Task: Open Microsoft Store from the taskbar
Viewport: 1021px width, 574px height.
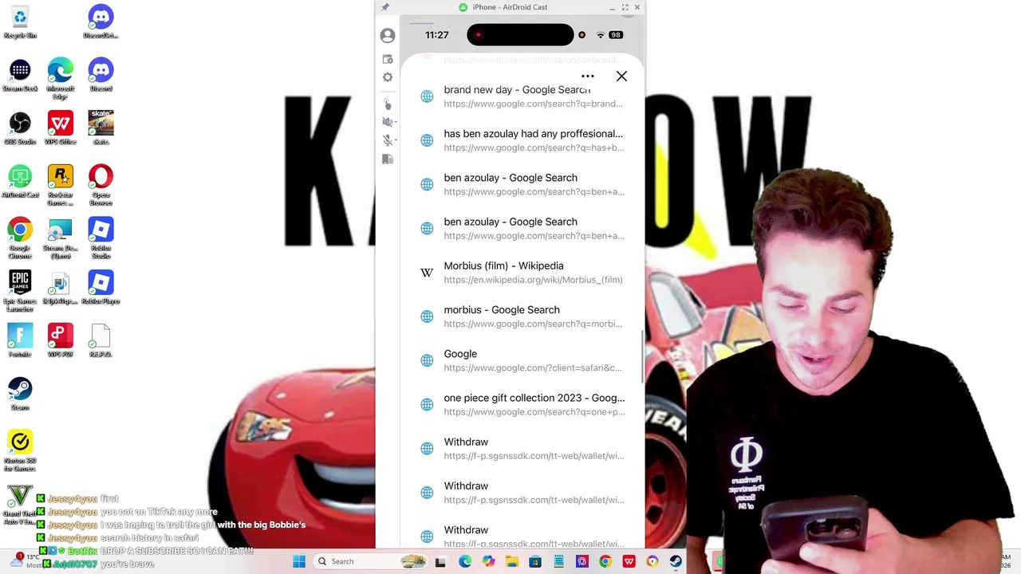Action: click(x=534, y=561)
